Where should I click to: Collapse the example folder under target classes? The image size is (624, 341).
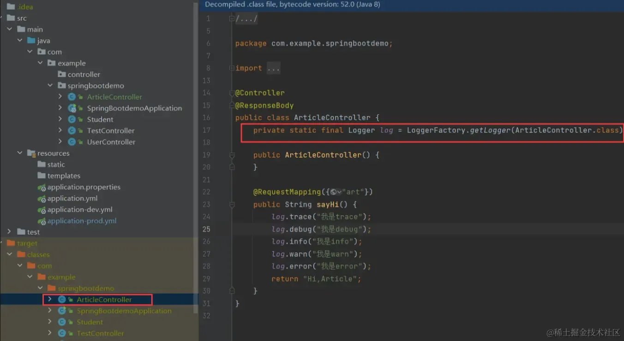coord(30,277)
